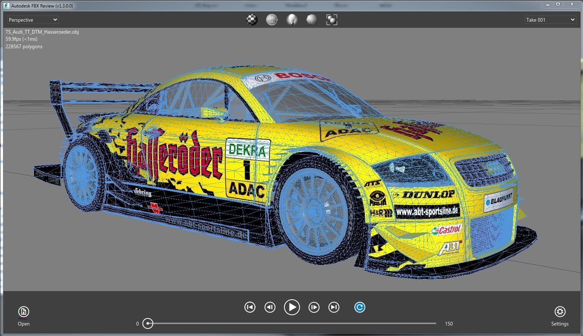583x336 pixels.
Task: Jump to the first frame
Action: pyautogui.click(x=250, y=307)
